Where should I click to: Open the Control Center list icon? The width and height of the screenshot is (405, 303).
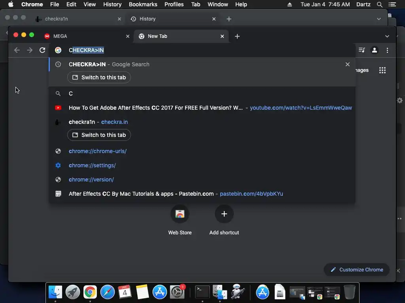[392, 4]
